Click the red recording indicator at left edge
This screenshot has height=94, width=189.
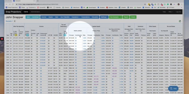[x=2, y=39]
